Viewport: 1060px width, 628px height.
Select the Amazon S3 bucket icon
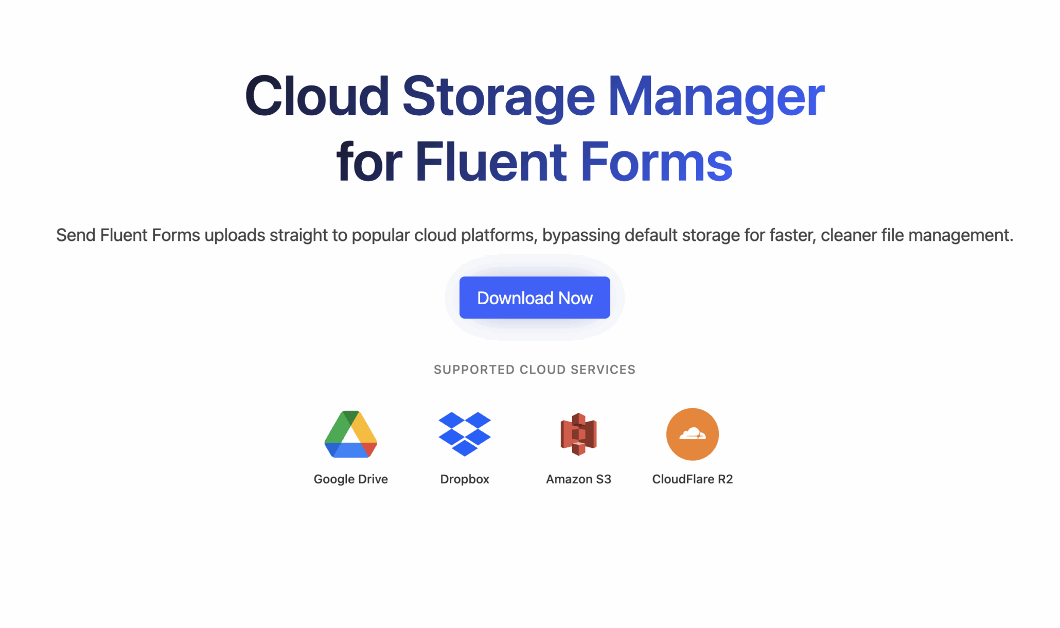[578, 434]
